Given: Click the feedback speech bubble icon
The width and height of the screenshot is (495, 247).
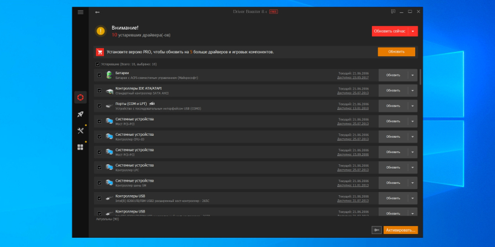Looking at the screenshot, I should (393, 12).
